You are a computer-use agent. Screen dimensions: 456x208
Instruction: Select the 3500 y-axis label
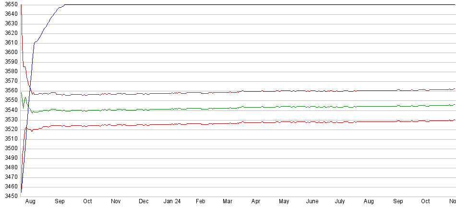(x=9, y=148)
